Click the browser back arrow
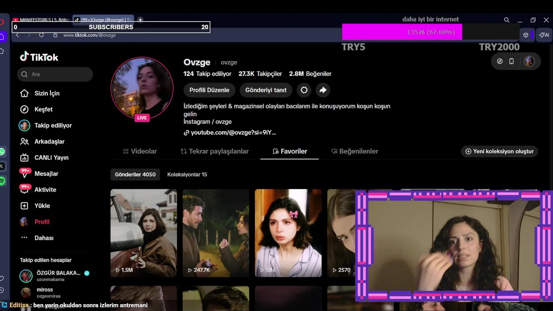 [x=17, y=35]
